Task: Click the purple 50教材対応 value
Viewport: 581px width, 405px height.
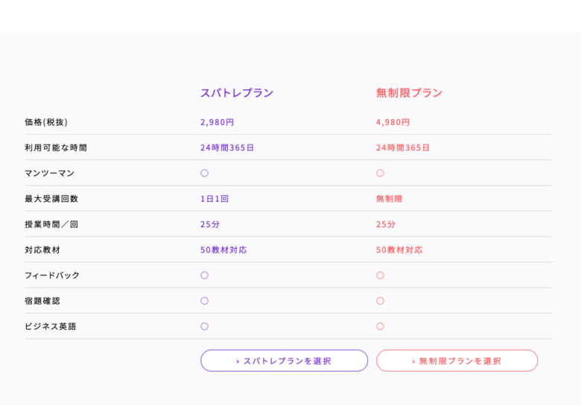Action: click(223, 249)
